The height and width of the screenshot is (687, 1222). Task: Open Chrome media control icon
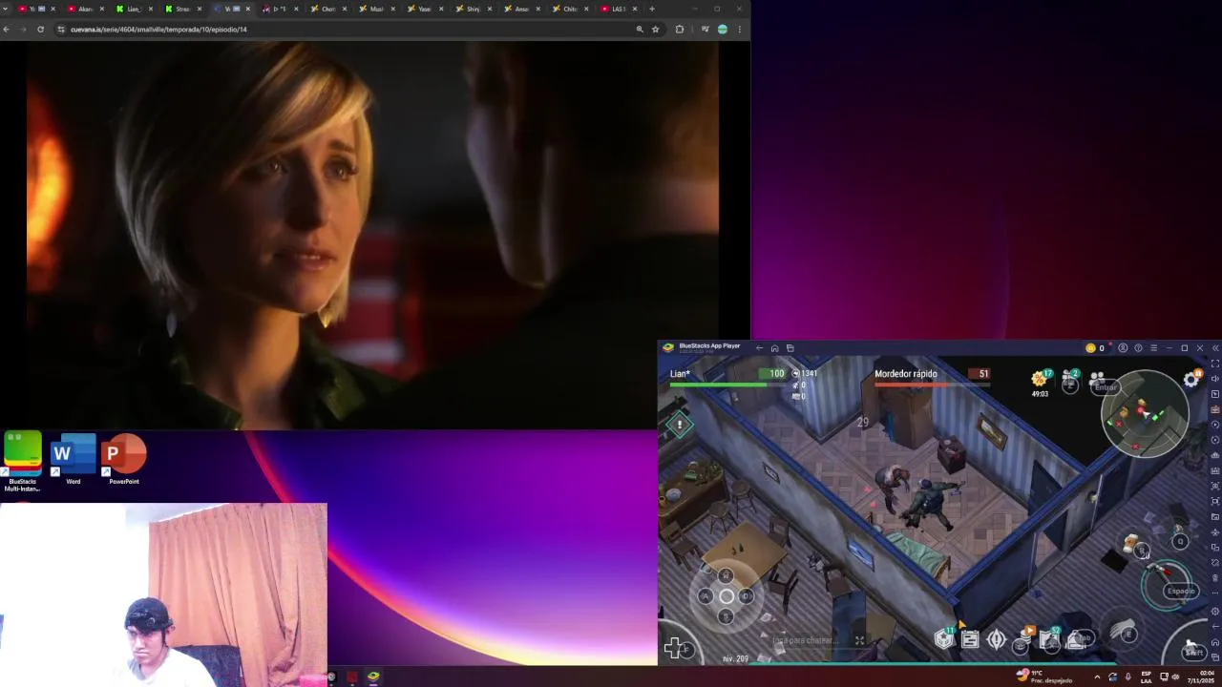705,30
